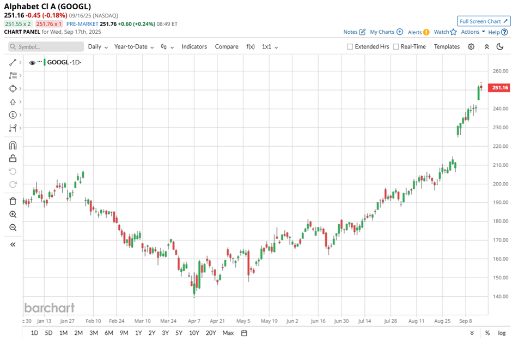512x342 pixels.
Task: Collapse the chart header with double chevron
Action: [x=486, y=47]
